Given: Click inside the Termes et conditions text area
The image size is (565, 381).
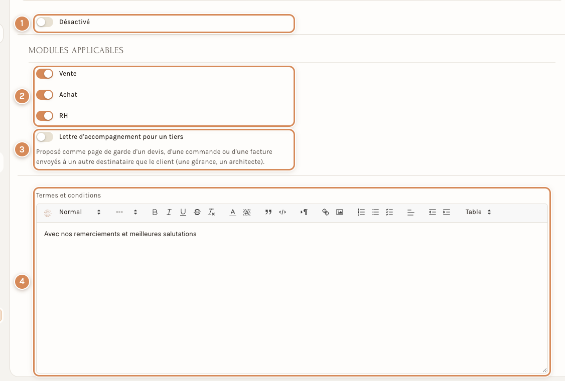Looking at the screenshot, I should click(292, 297).
